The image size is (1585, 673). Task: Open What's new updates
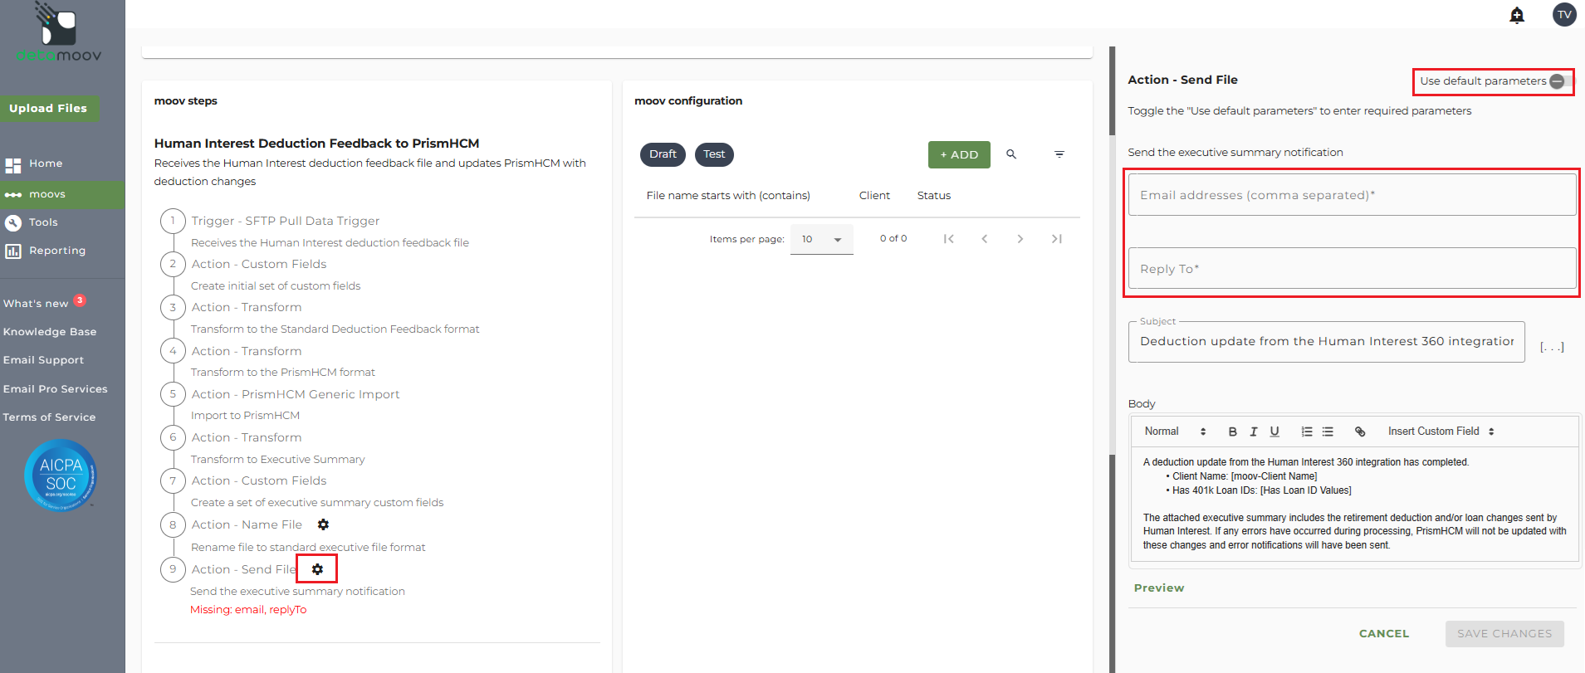(36, 304)
